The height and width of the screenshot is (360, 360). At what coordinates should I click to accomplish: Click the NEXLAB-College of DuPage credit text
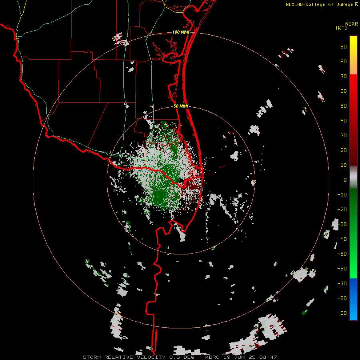click(322, 4)
